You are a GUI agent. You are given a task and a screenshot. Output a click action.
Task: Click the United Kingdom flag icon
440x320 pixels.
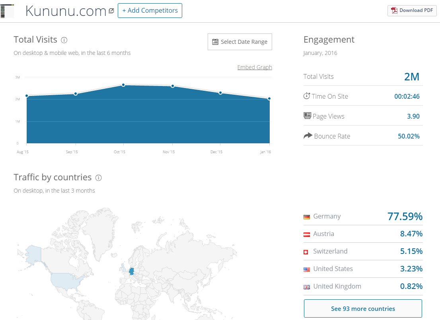[306, 287]
